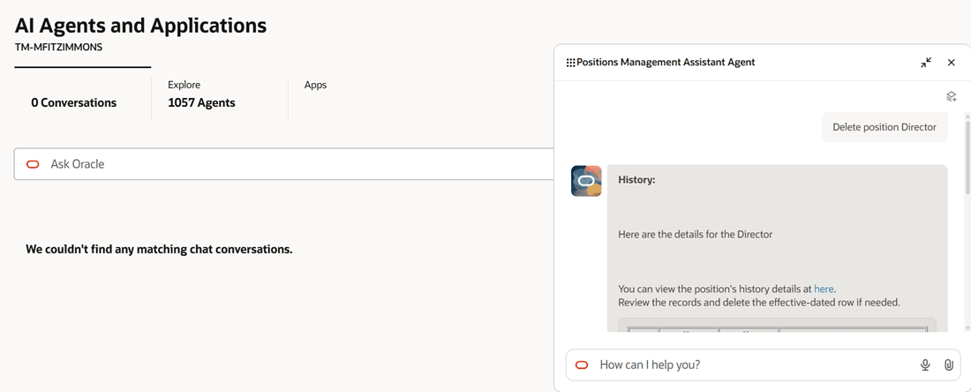Click 'We couldn't find any matching' message
This screenshot has width=971, height=392.
159,250
